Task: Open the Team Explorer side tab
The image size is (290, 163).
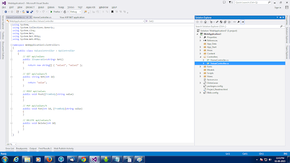Action: [x=287, y=52]
